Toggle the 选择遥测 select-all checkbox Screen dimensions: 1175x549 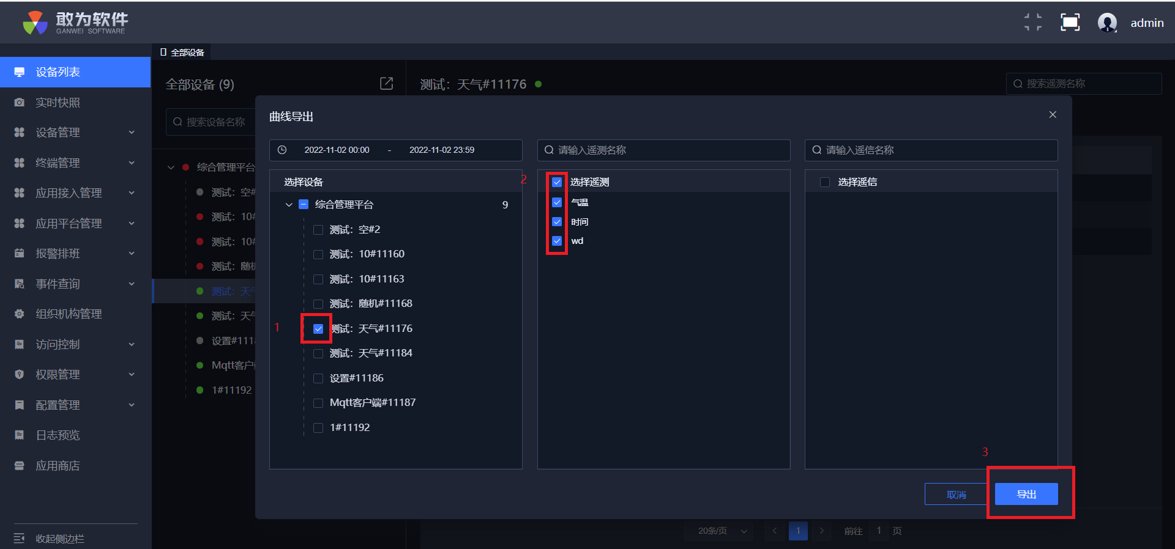(557, 182)
